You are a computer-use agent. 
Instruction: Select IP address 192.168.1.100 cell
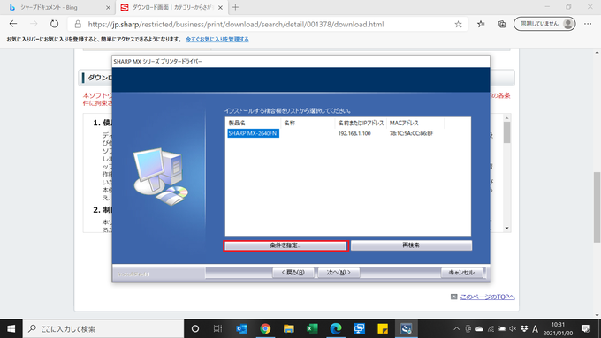pyautogui.click(x=354, y=133)
